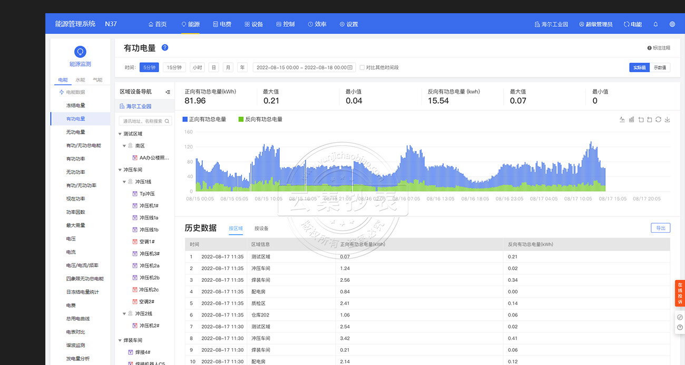
Task: Click the notification bell icon
Action: (x=655, y=24)
